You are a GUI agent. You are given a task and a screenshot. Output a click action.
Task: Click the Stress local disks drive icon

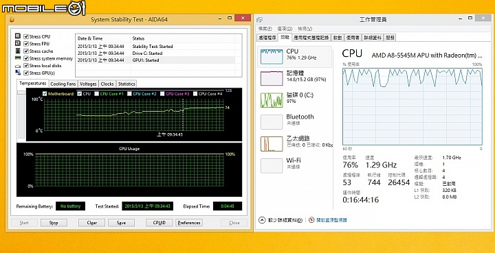click(x=18, y=66)
